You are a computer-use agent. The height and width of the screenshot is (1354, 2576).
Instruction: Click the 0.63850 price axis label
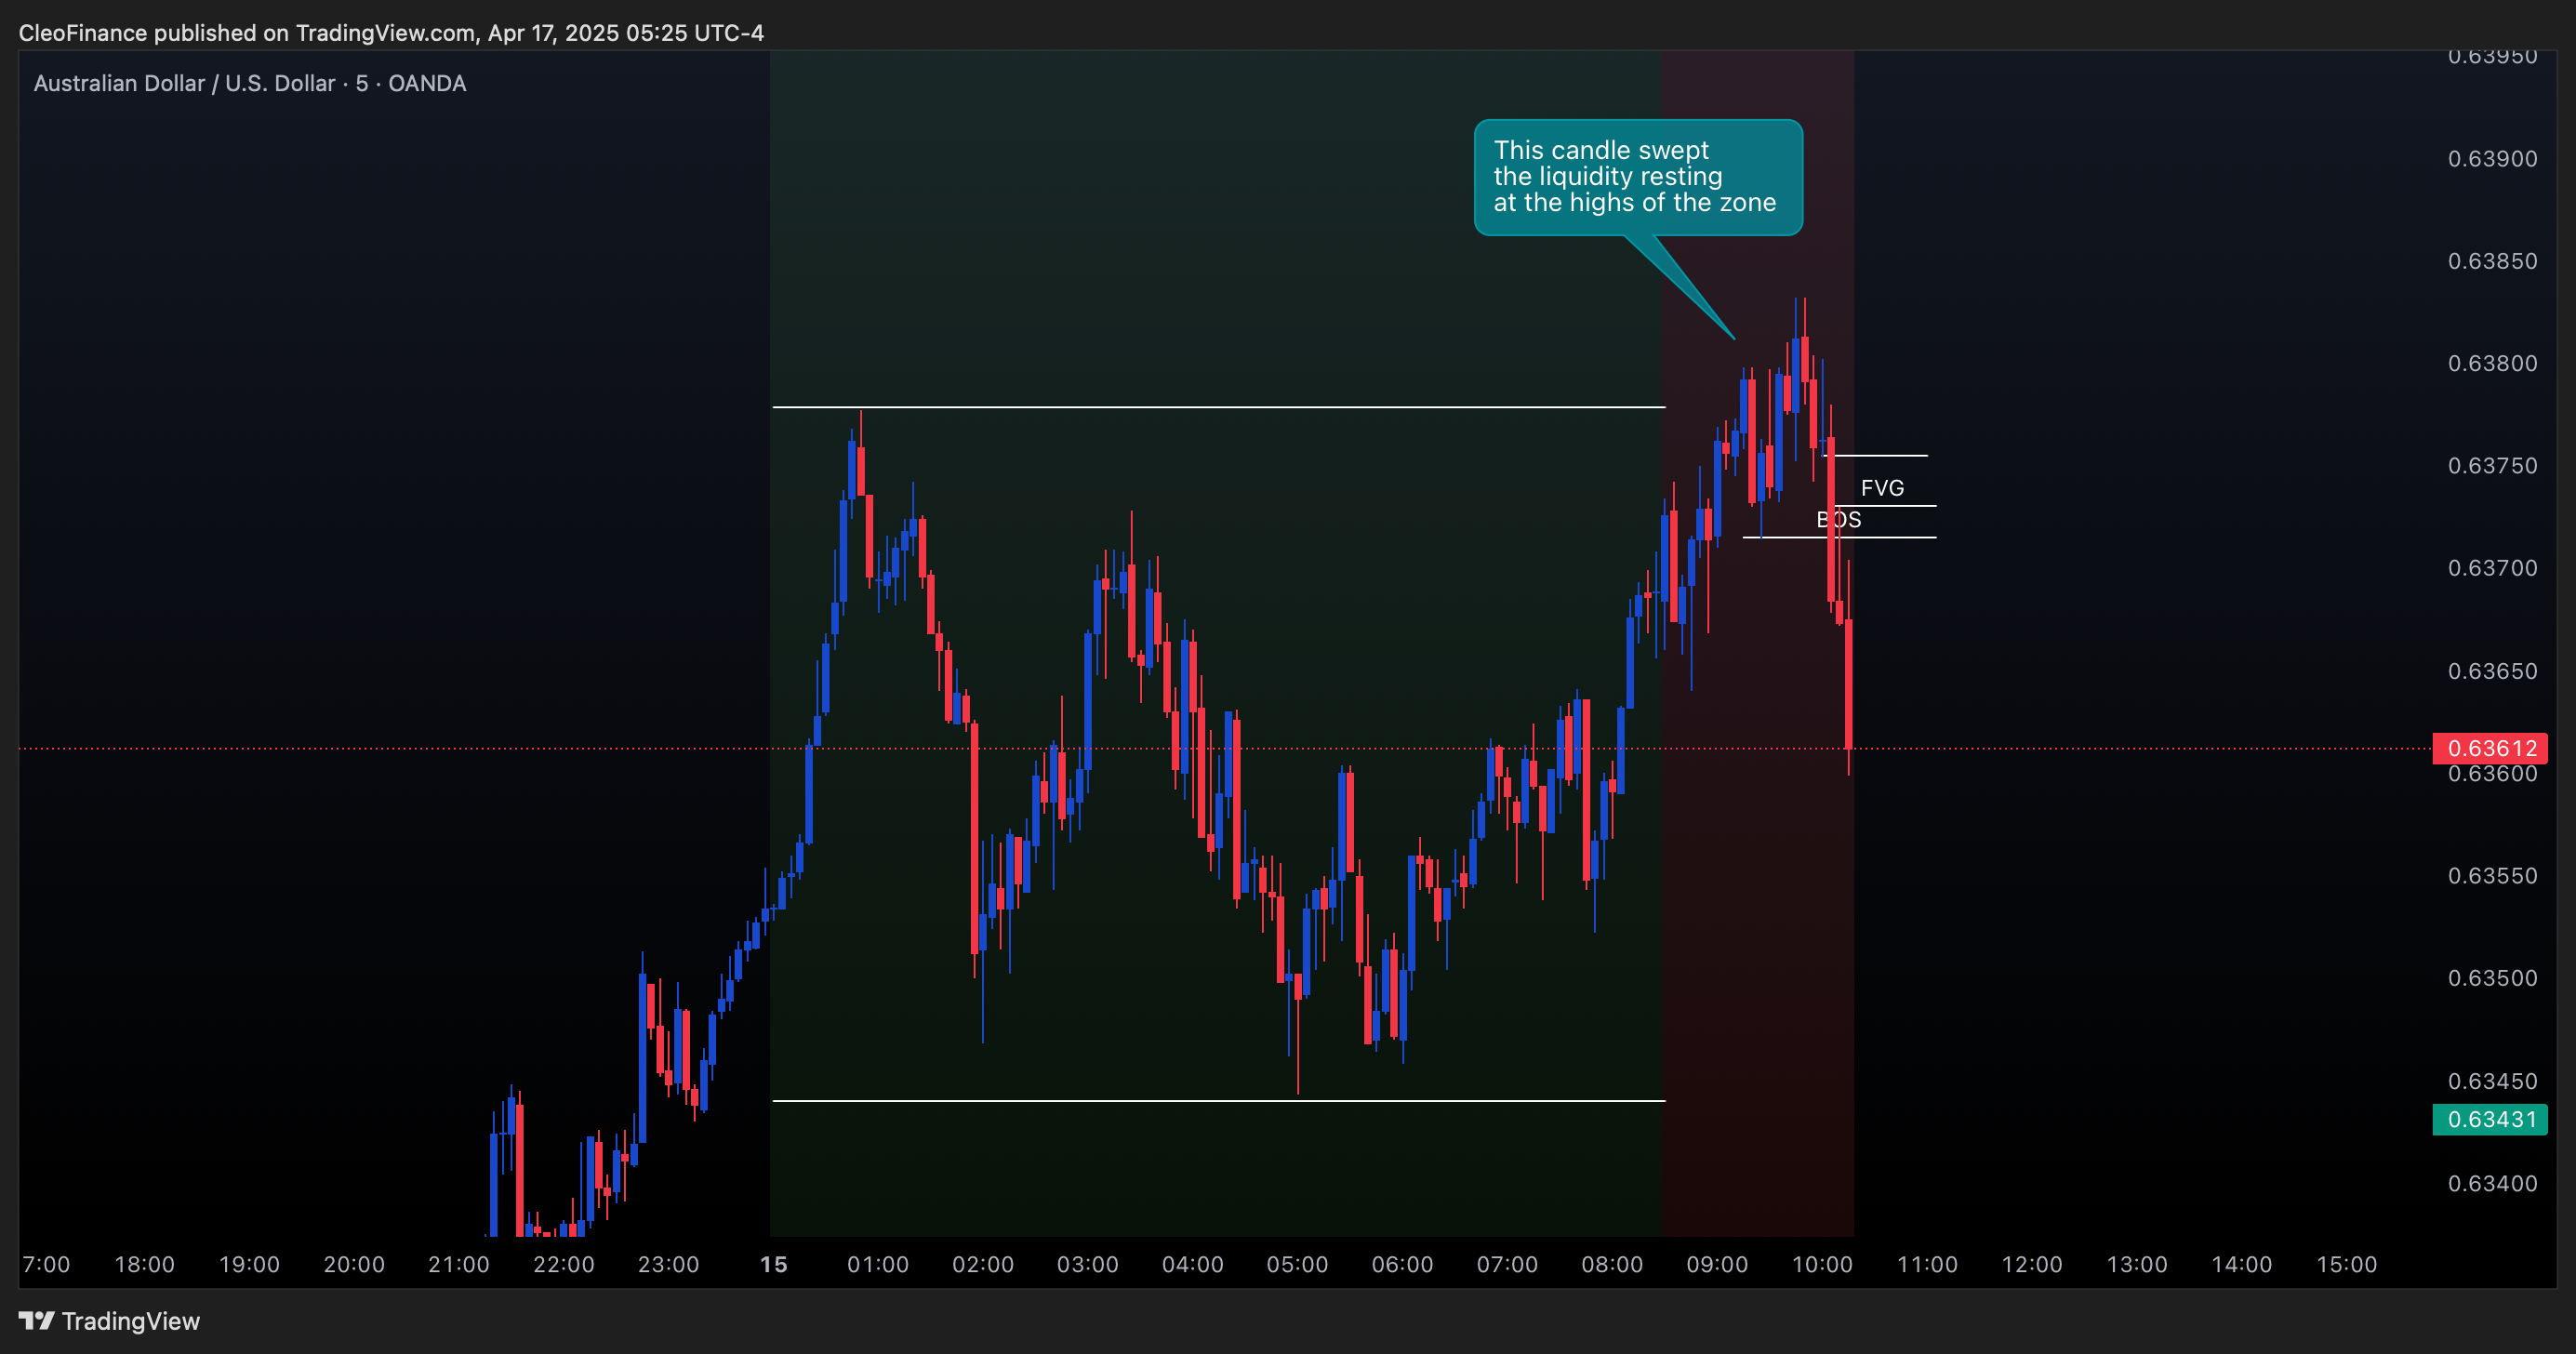(x=2492, y=261)
